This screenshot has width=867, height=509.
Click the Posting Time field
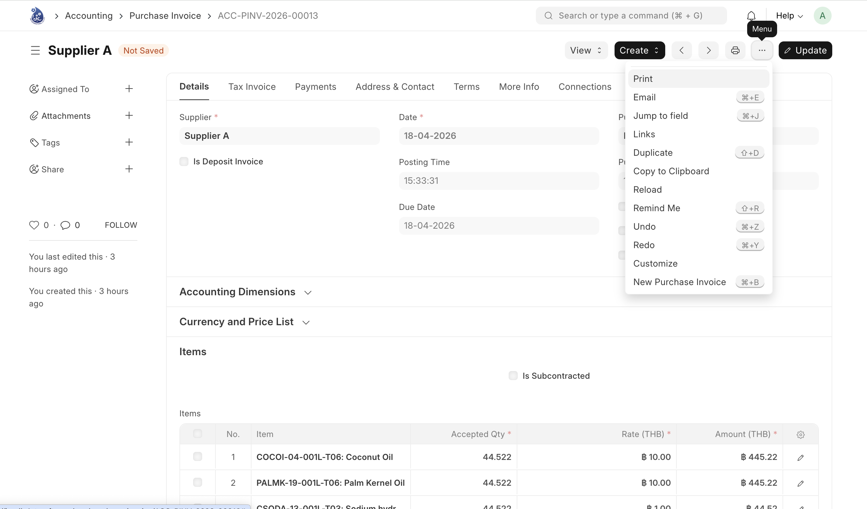(x=499, y=181)
